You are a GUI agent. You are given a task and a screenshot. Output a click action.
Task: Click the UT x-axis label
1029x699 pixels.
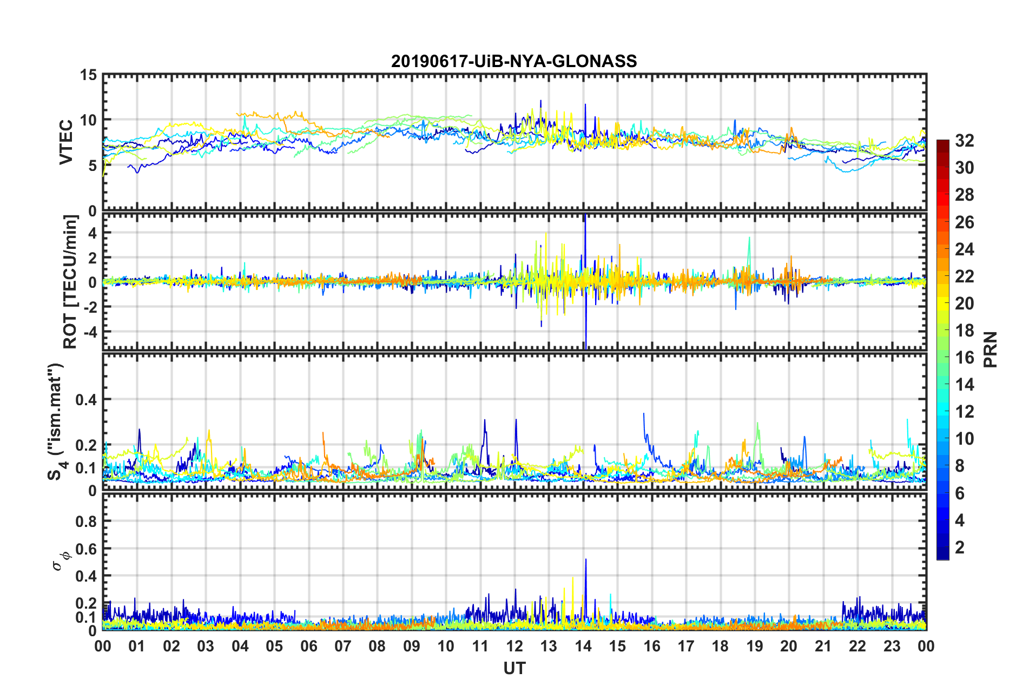(514, 669)
